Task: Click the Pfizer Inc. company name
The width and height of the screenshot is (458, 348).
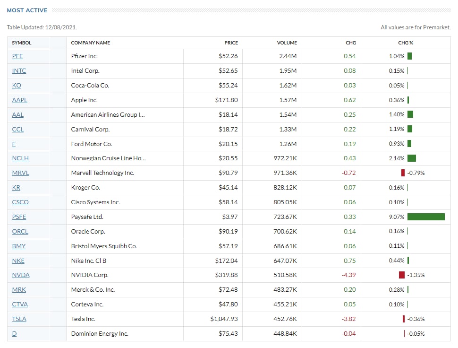Action: pyautogui.click(x=84, y=56)
